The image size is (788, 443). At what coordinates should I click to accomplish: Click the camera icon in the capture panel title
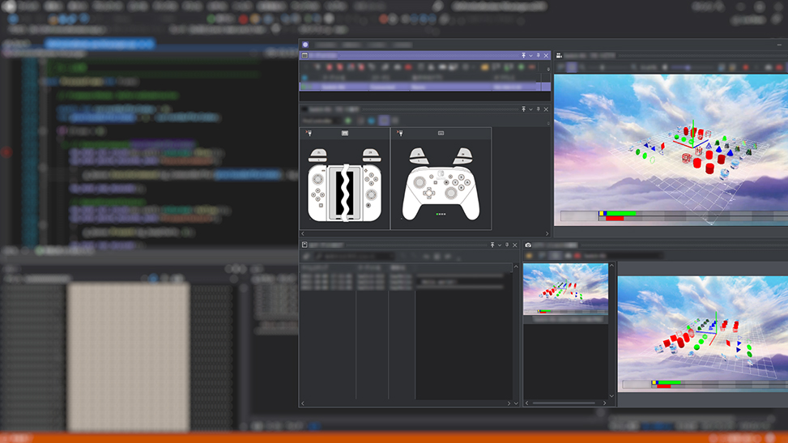528,245
